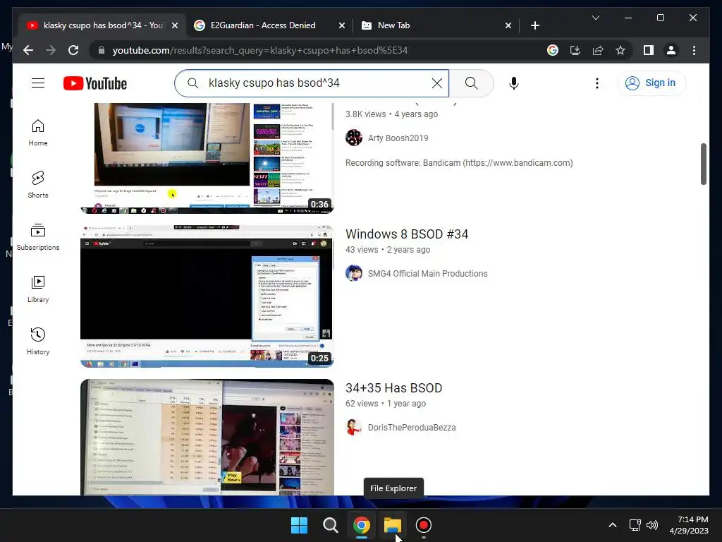
Task: Show hidden system tray icons
Action: (613, 525)
